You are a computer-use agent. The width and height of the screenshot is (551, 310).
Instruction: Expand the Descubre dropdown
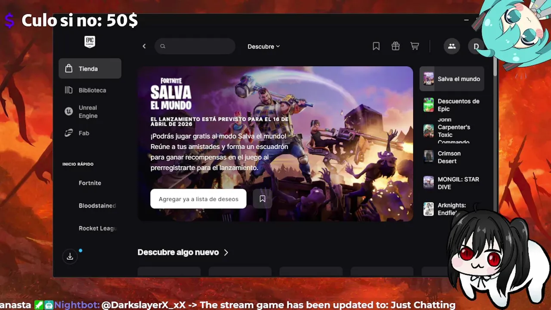pyautogui.click(x=263, y=46)
